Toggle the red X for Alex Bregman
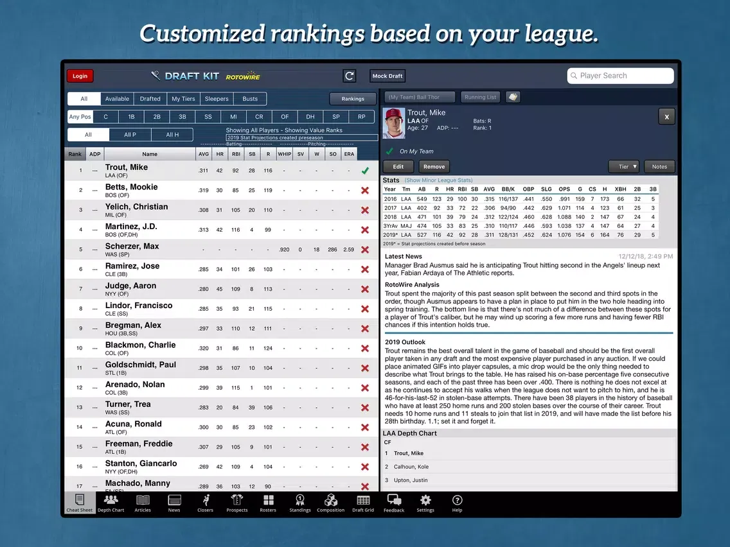Image resolution: width=730 pixels, height=547 pixels. click(x=365, y=329)
